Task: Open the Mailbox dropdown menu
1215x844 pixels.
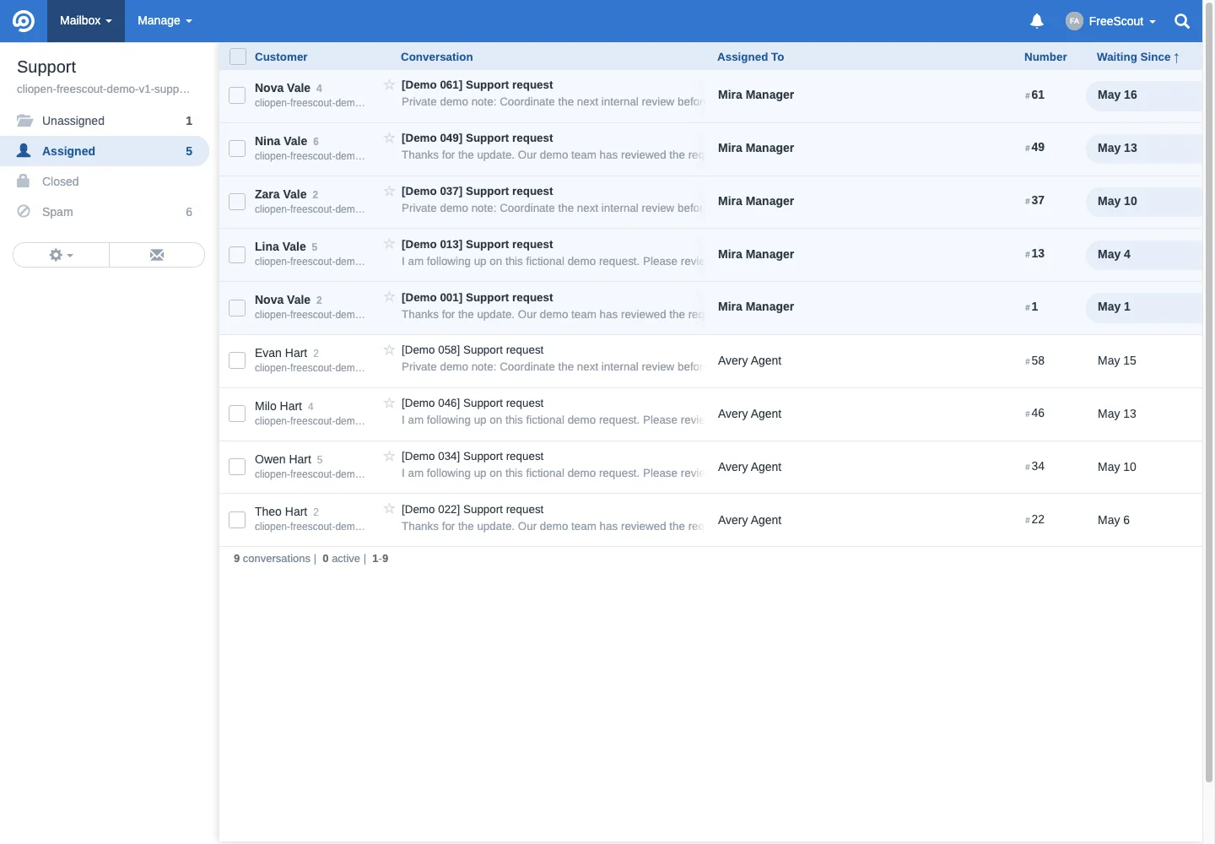Action: coord(86,21)
